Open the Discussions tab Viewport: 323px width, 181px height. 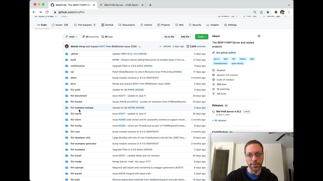[x=127, y=25]
